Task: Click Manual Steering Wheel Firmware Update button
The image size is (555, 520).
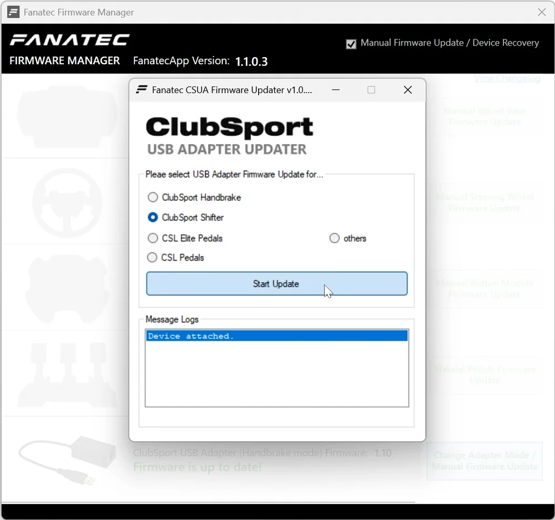Action: [485, 202]
